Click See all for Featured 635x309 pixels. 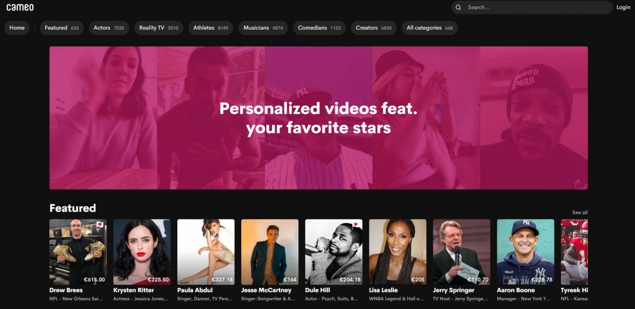[579, 213]
